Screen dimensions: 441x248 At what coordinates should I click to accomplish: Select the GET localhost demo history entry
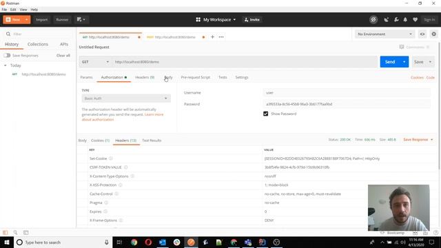pos(39,74)
